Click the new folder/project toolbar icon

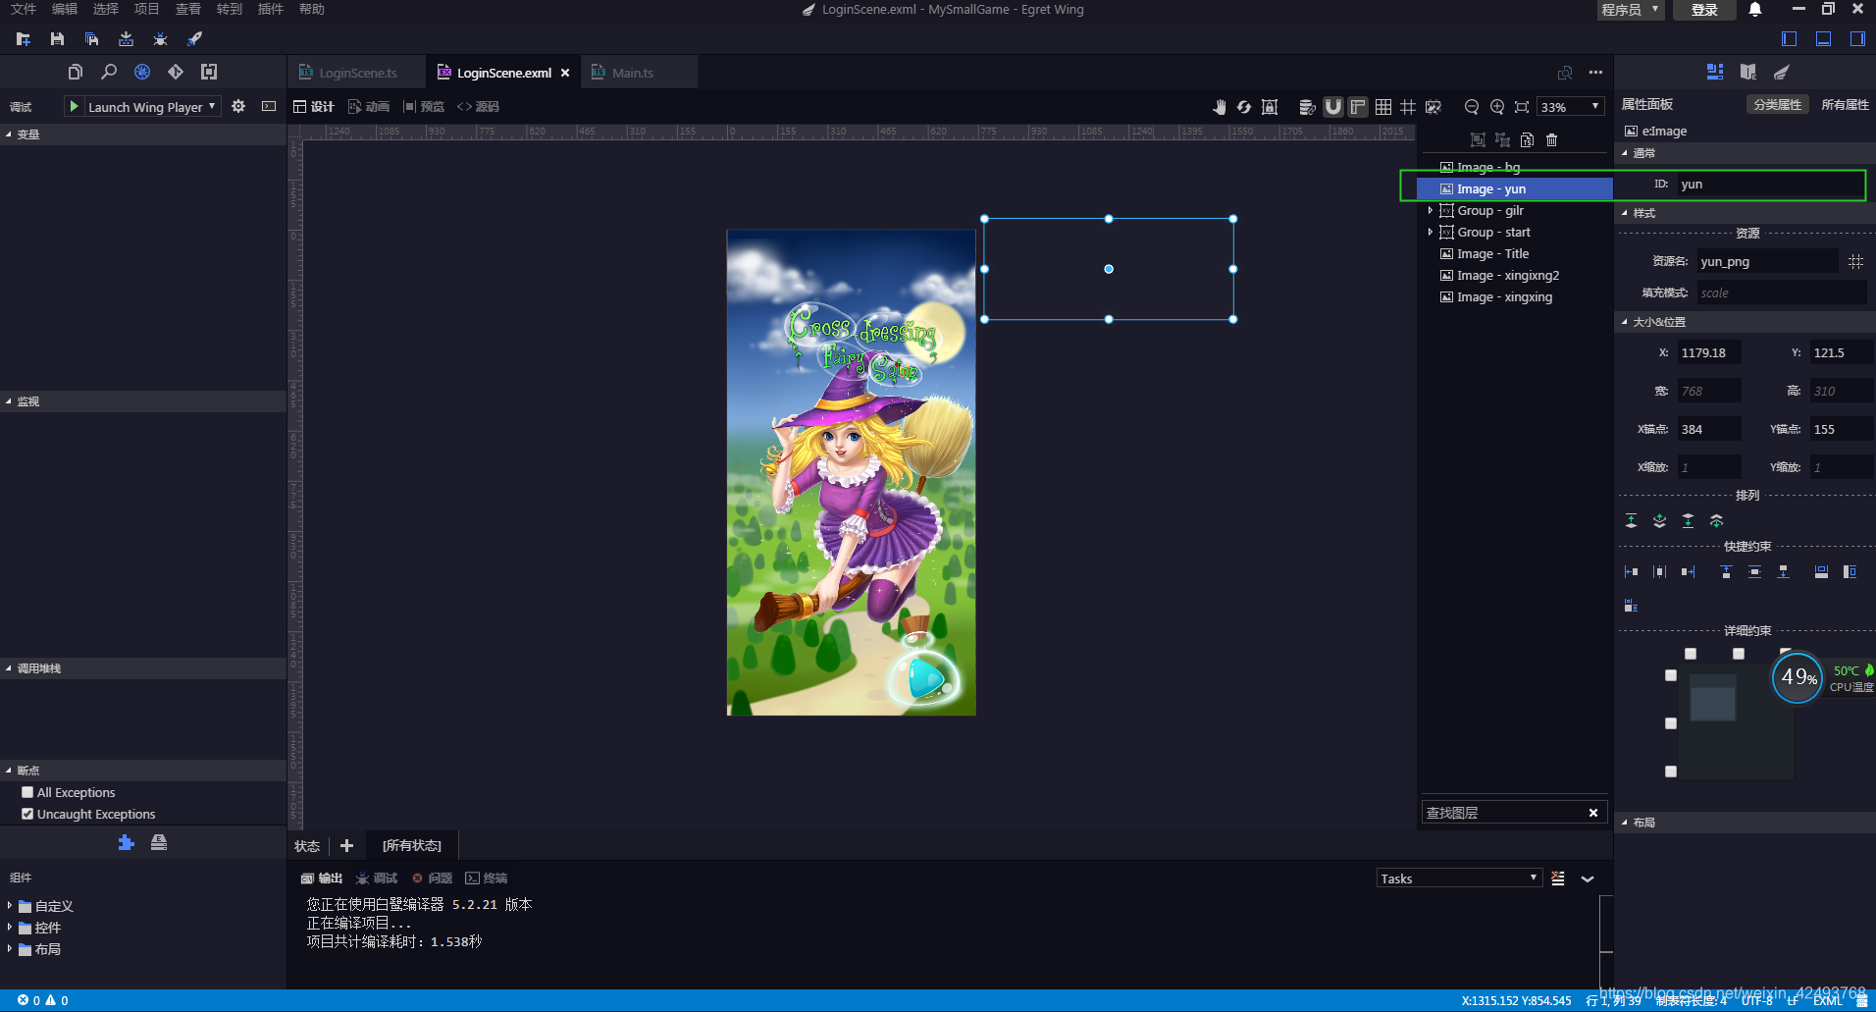(x=24, y=39)
